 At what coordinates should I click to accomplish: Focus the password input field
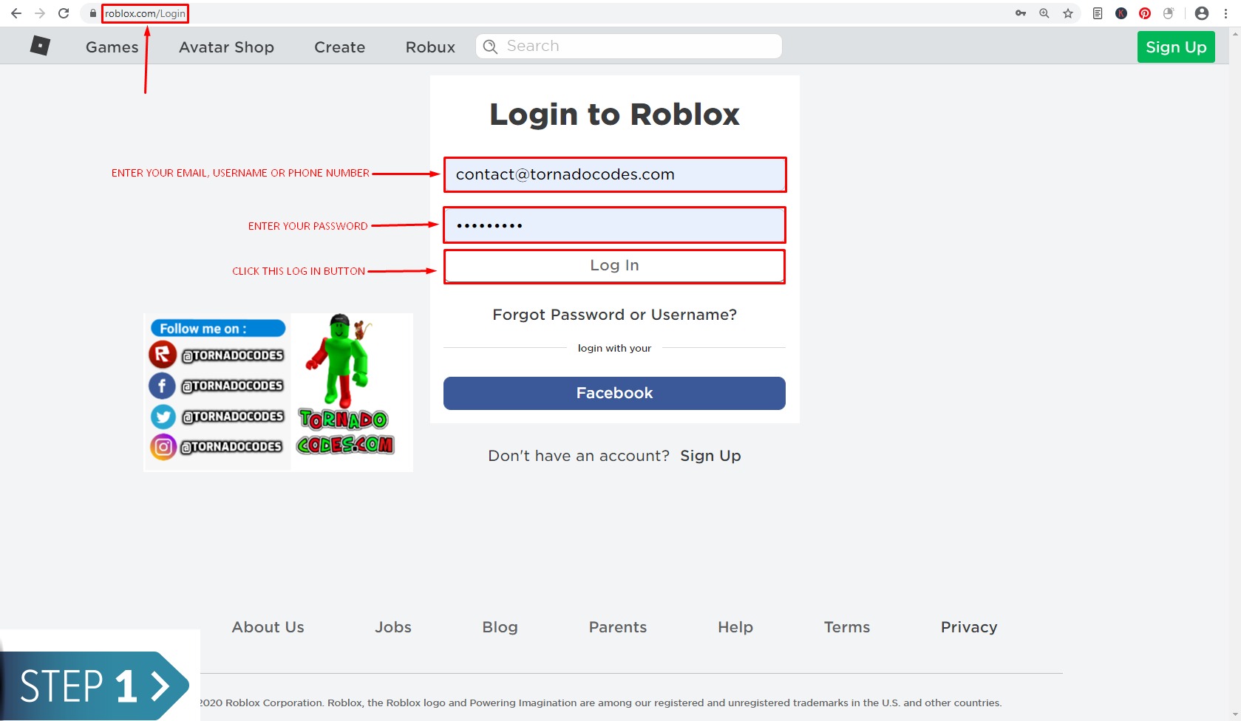(614, 225)
